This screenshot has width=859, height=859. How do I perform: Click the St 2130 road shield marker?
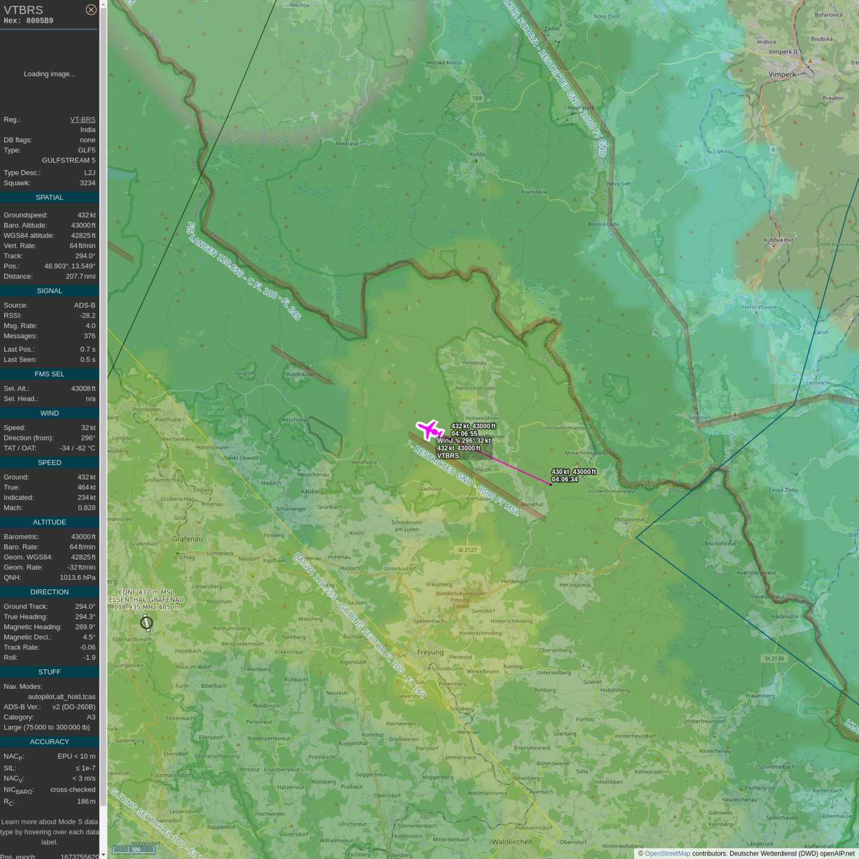(774, 659)
